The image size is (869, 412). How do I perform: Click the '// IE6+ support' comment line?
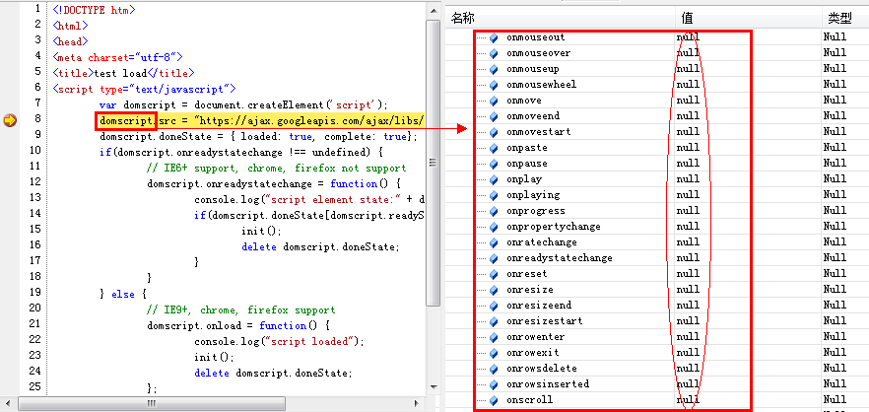pyautogui.click(x=277, y=168)
